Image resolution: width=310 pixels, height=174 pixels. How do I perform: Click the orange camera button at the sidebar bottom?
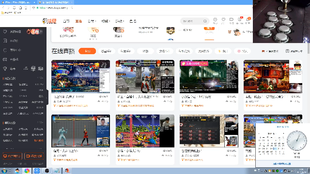click(34, 156)
